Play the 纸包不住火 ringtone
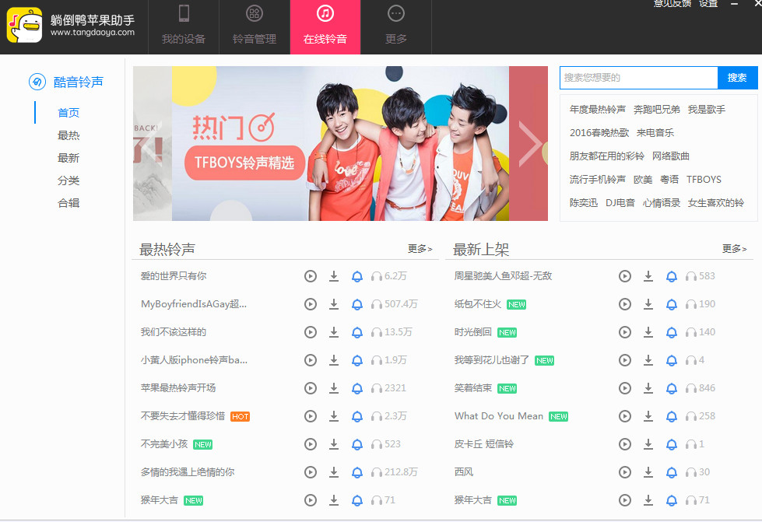 coord(625,304)
